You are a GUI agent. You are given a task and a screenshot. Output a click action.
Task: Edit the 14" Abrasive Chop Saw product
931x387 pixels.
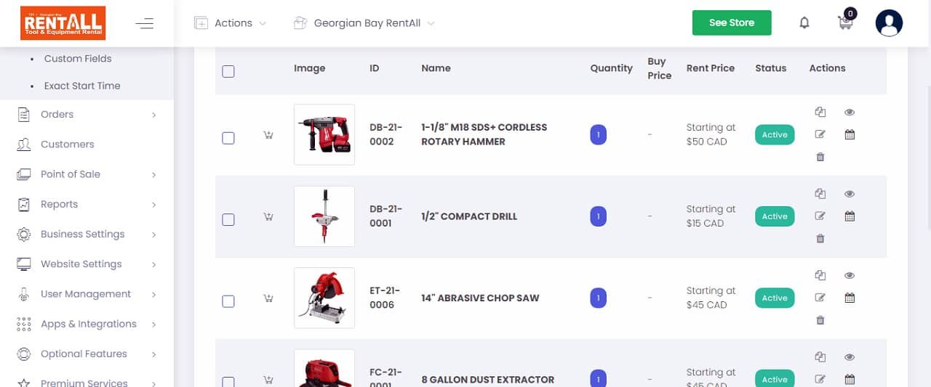[820, 298]
